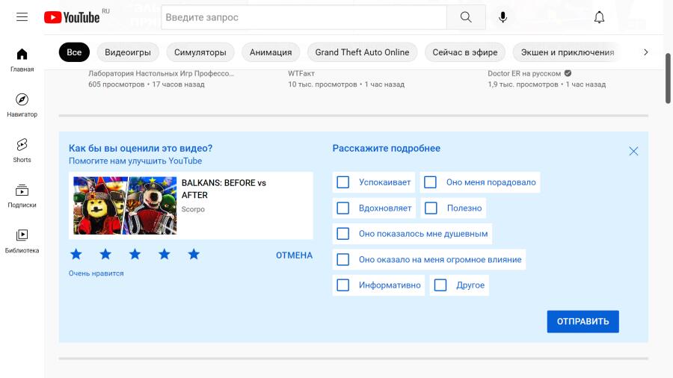Open notifications bell
This screenshot has width=673, height=378.
599,17
